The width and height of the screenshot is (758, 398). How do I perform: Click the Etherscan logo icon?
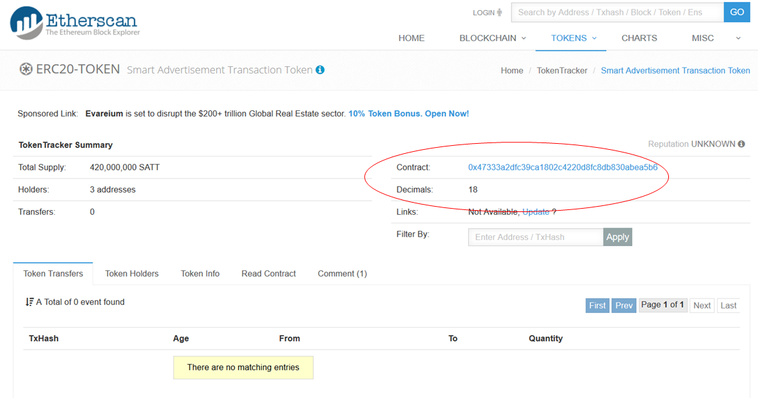(26, 23)
